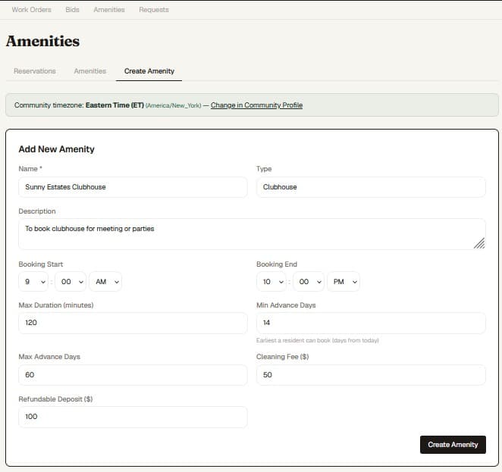Click into the Description text area
This screenshot has height=472, width=502.
click(x=252, y=234)
